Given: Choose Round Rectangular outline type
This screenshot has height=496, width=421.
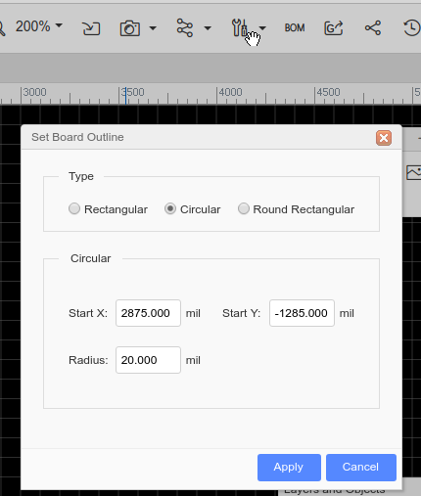Looking at the screenshot, I should pos(296,209).
